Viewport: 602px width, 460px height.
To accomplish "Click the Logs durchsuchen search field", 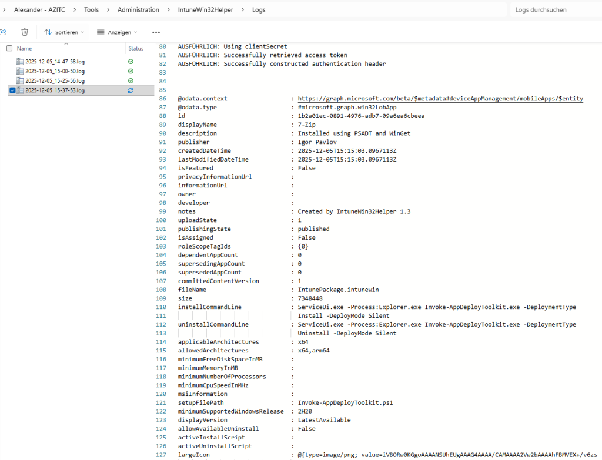I will [553, 10].
